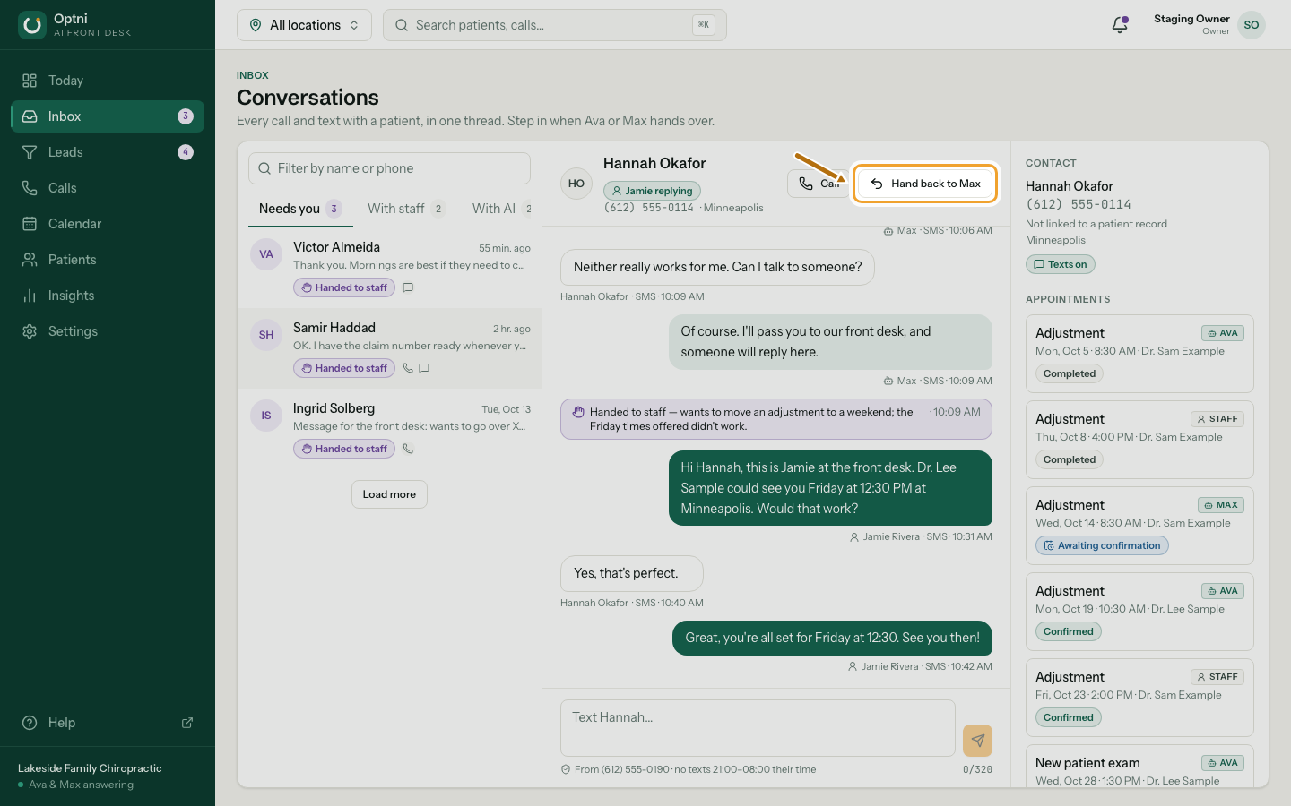The image size is (1291, 806).
Task: Open Samir Haddad's conversation
Action: point(389,350)
